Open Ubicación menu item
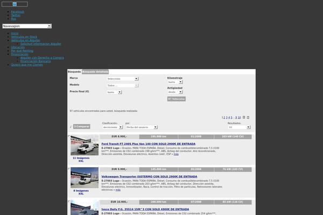 [x=18, y=47]
